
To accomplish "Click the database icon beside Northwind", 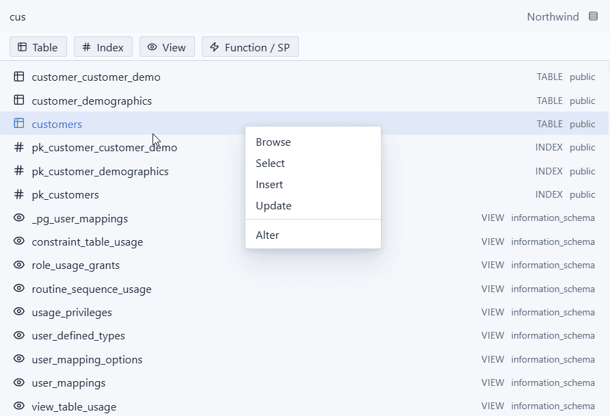I will (x=593, y=16).
